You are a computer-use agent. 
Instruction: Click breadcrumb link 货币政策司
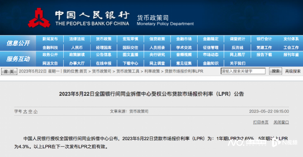[x=102, y=71]
